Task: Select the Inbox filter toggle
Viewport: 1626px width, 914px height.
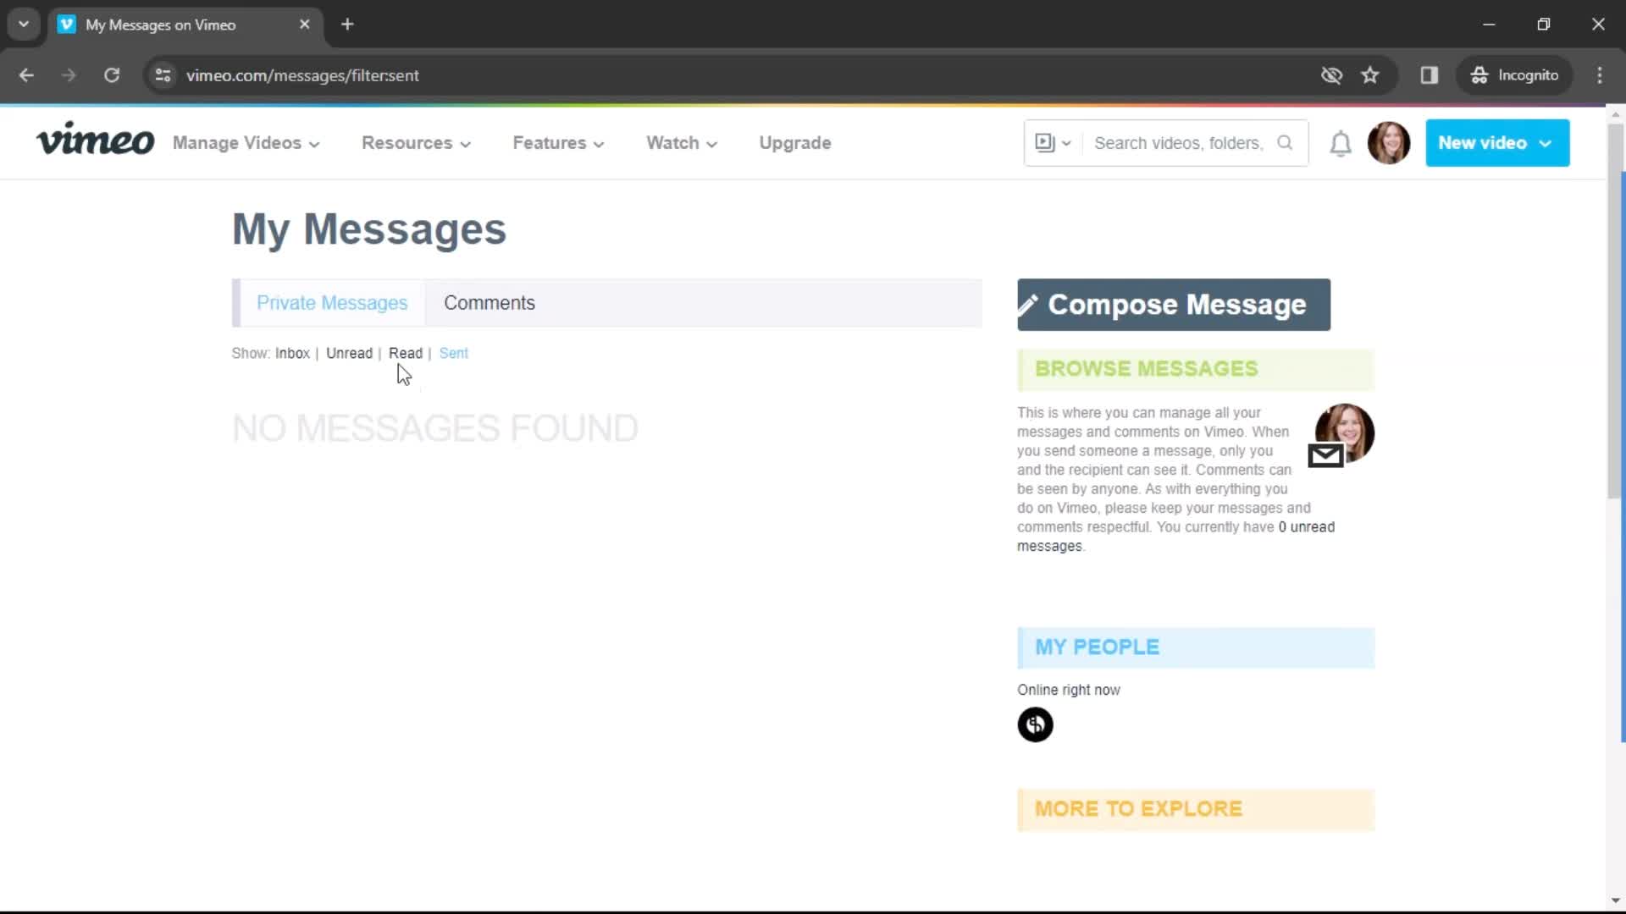Action: click(x=291, y=353)
